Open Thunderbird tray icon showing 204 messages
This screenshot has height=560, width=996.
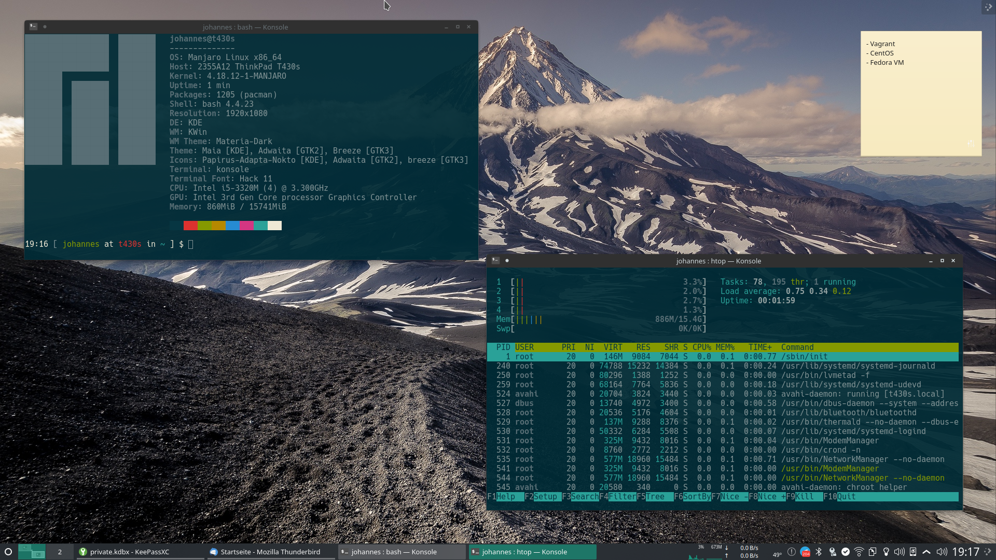[x=806, y=551]
